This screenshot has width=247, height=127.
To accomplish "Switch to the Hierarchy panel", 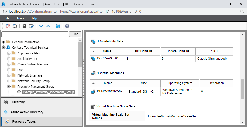I will [41, 102].
